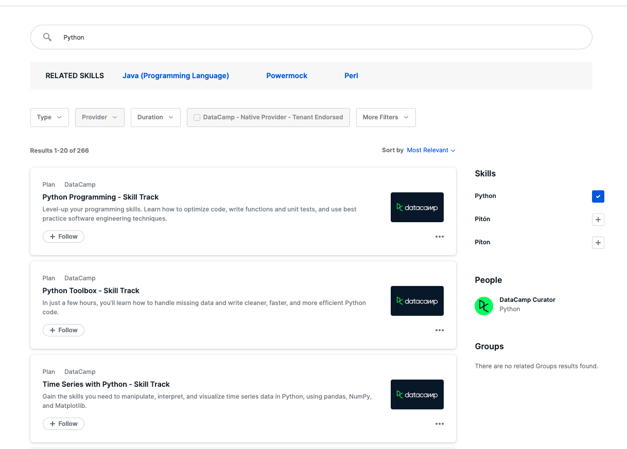
Task: Click the Time Series track description text
Action: [207, 401]
